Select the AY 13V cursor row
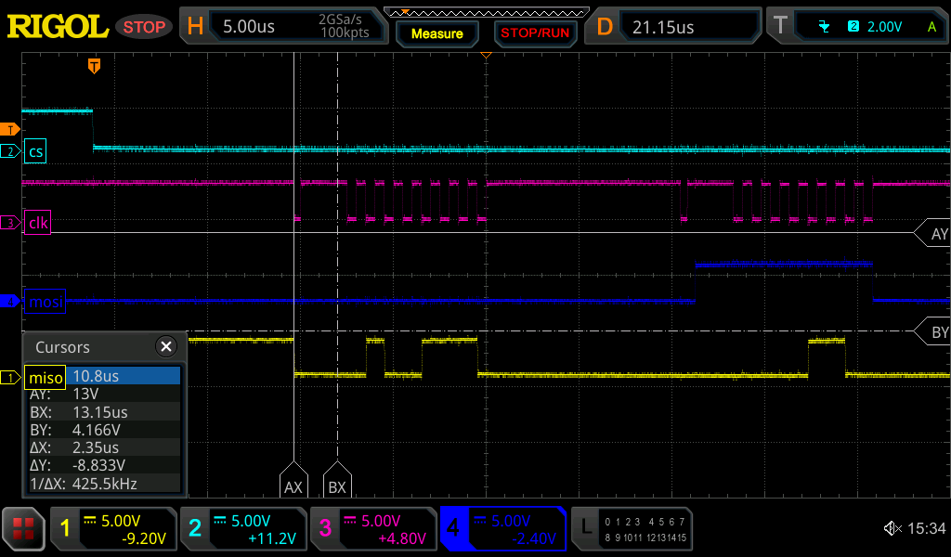Image resolution: width=951 pixels, height=557 pixels. pyautogui.click(x=104, y=394)
